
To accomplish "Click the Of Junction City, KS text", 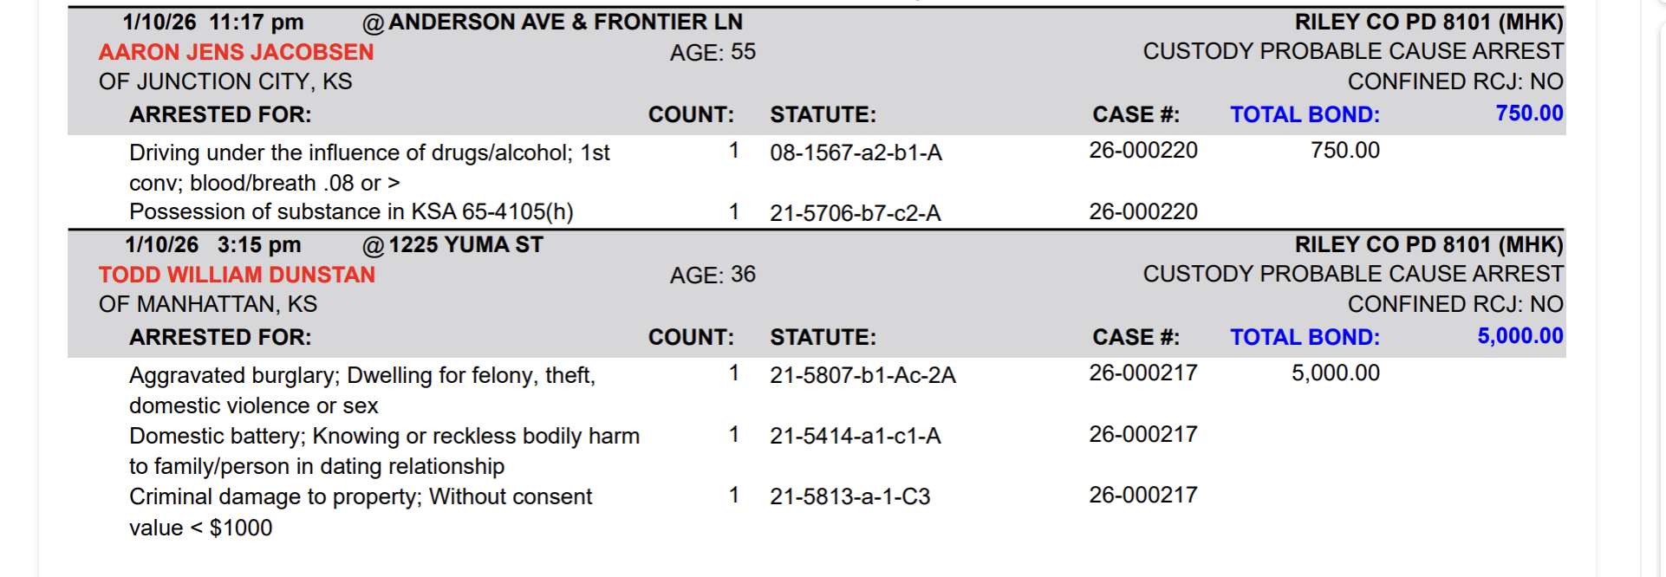I will point(225,81).
